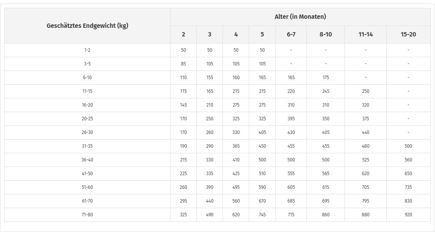Select the cell containing 735
The image size is (435, 232).
408,187
